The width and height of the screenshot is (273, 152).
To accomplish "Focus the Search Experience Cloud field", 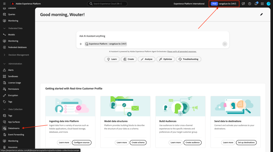I will tap(107, 4).
